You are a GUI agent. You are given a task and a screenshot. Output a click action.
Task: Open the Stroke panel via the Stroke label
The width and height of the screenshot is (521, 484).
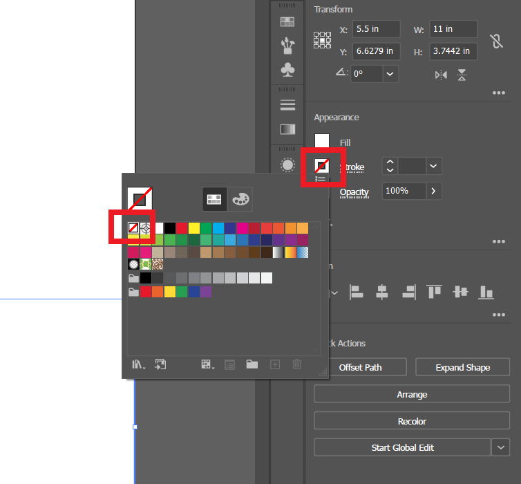(x=352, y=167)
